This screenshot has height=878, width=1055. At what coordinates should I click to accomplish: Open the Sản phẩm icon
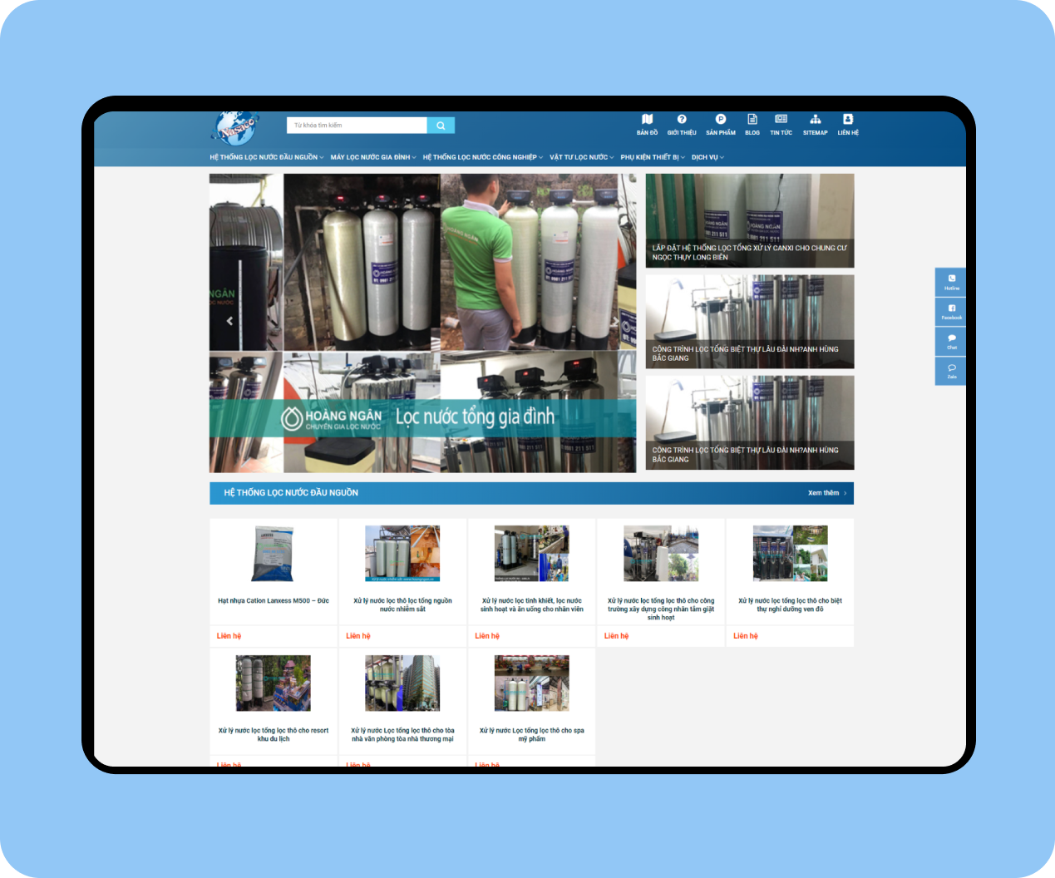[721, 125]
